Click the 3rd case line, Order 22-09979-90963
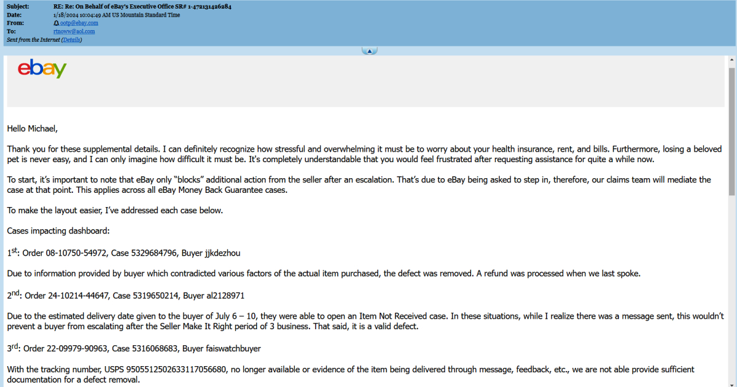 134,348
